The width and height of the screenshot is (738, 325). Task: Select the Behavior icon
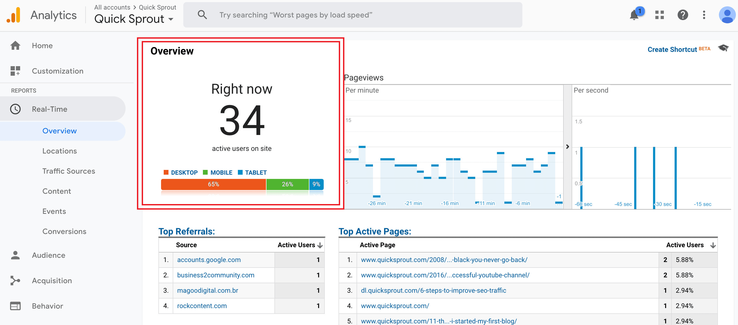point(15,306)
